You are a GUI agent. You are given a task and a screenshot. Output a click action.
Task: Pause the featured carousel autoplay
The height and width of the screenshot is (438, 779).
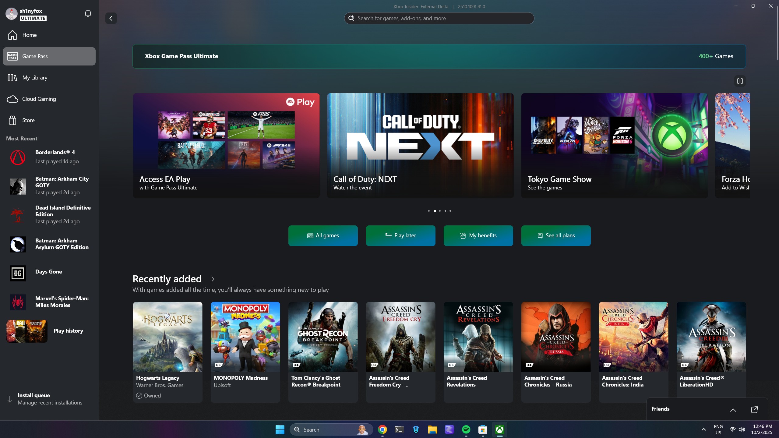[x=740, y=81]
